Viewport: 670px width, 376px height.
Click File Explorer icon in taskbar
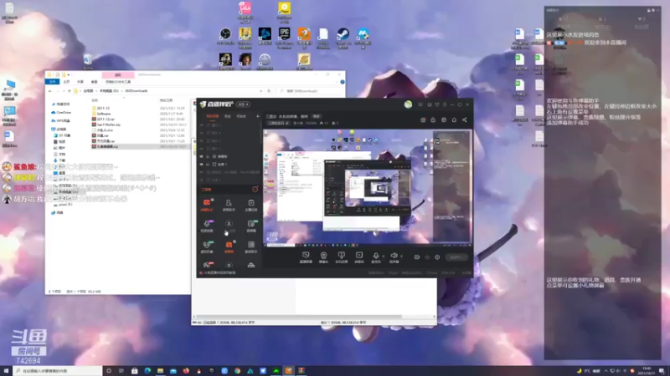tap(160, 371)
